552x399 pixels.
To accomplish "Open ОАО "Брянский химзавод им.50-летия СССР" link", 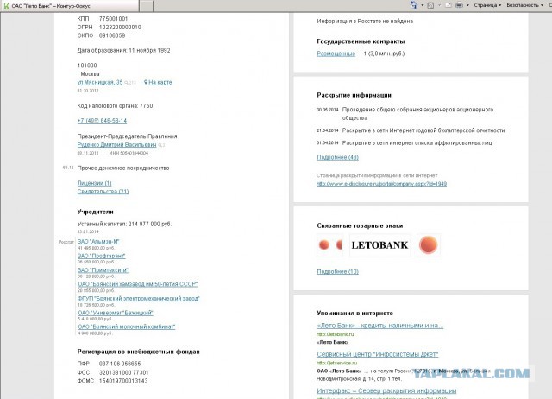I will 138,284.
